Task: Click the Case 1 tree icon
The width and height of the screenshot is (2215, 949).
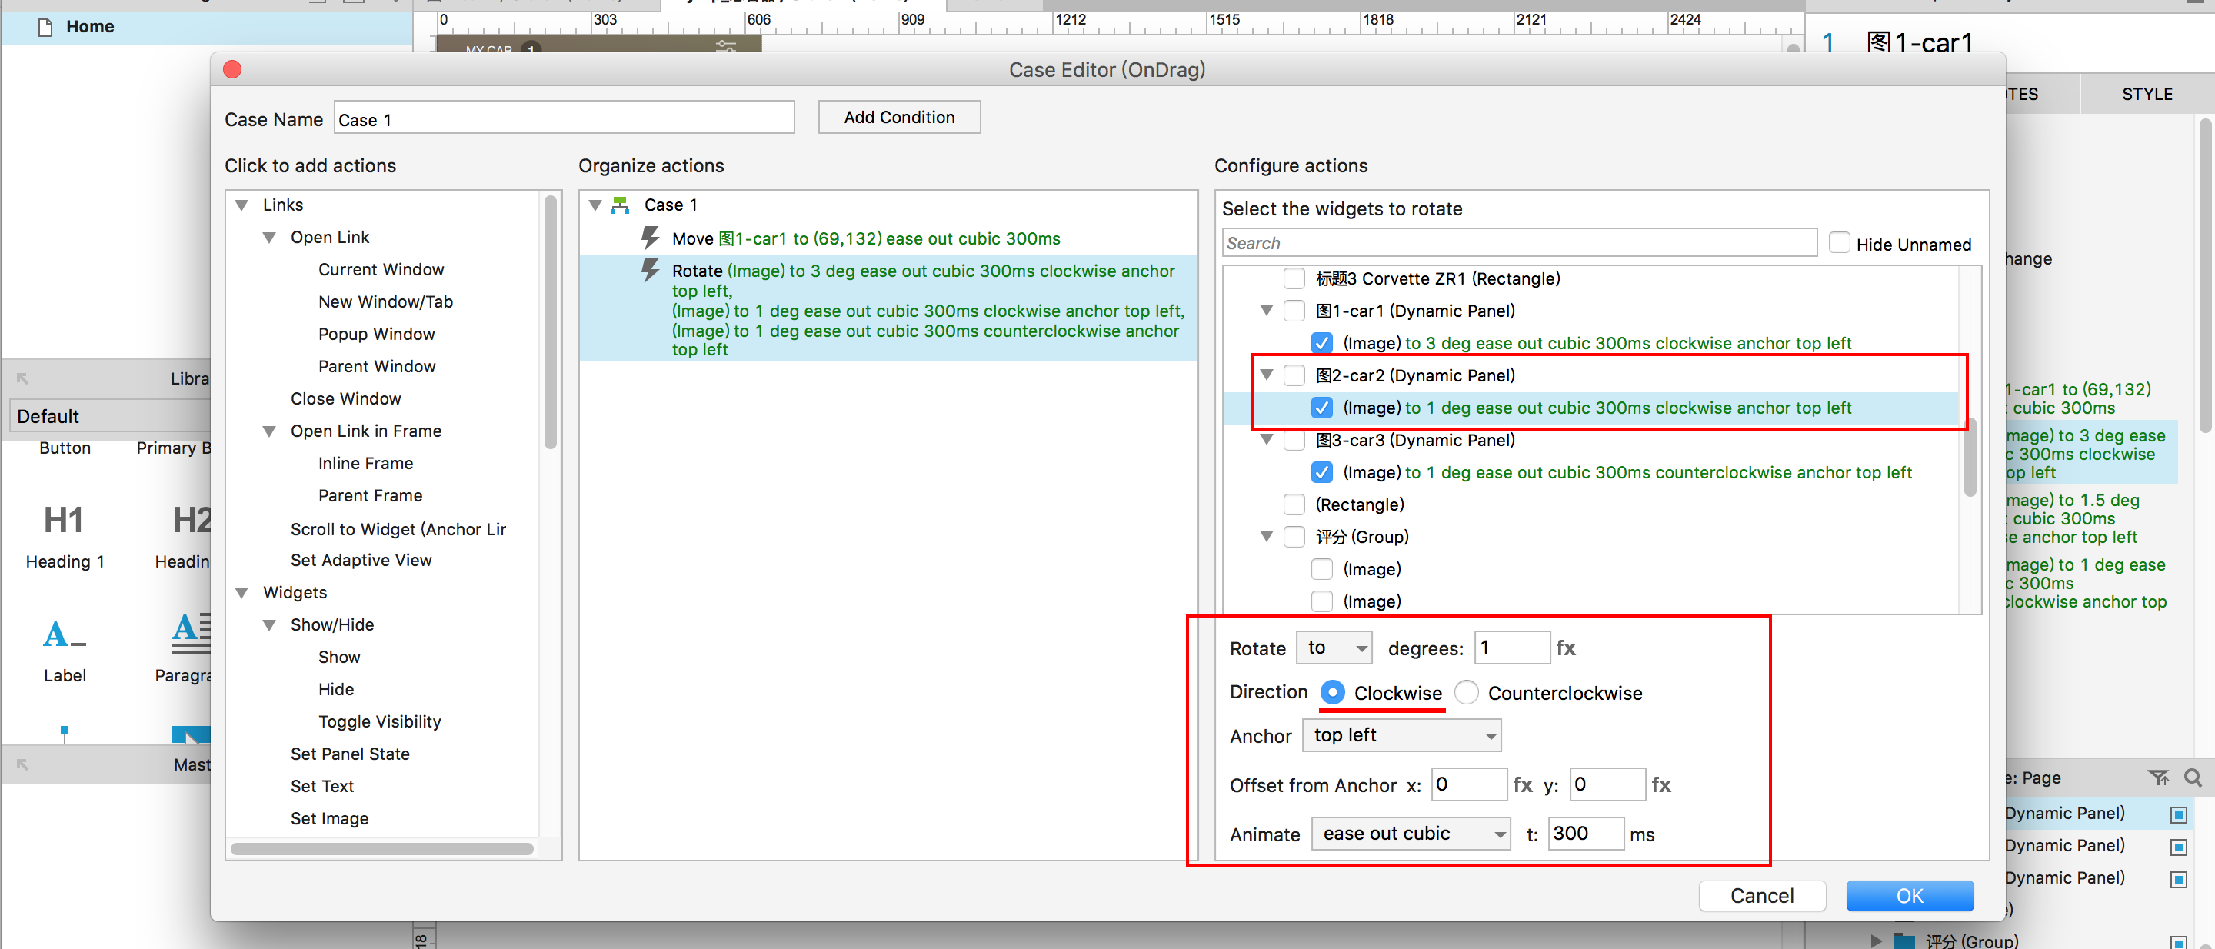Action: [x=619, y=205]
